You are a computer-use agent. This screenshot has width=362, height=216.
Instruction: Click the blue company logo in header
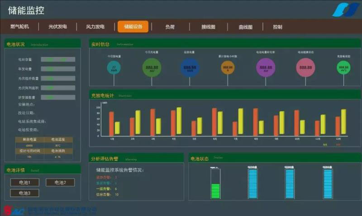(x=346, y=10)
